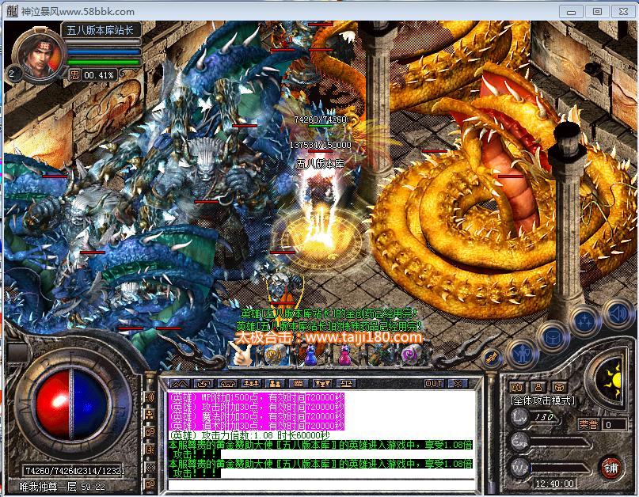Click the hero name 五八版本库站长

(x=101, y=30)
